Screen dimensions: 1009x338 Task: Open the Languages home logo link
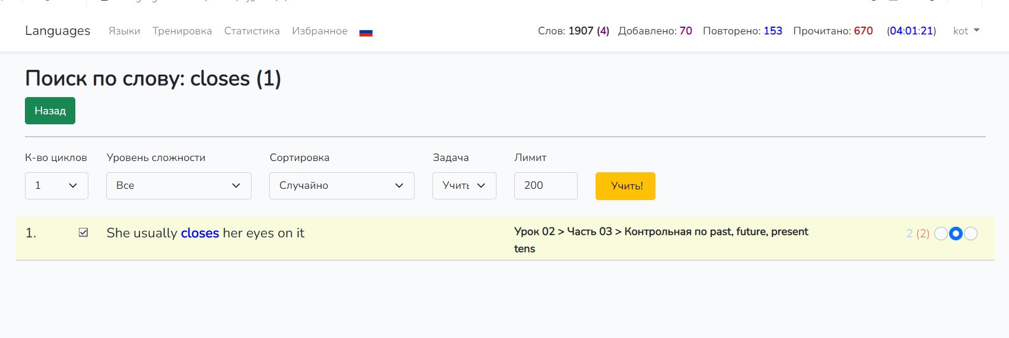58,31
